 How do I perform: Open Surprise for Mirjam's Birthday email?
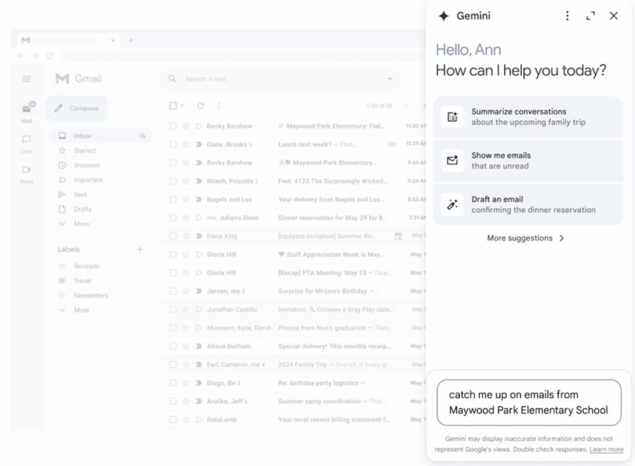point(293,291)
